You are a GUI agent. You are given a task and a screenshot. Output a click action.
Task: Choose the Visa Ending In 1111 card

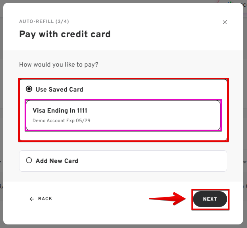coord(123,115)
